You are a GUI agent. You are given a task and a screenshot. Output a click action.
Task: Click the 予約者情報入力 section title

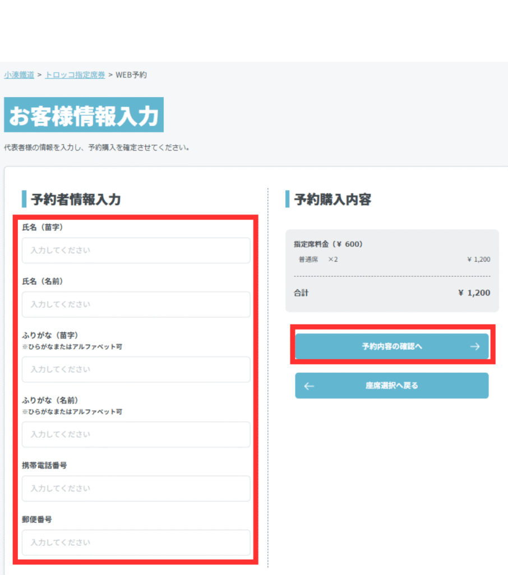[x=76, y=199]
